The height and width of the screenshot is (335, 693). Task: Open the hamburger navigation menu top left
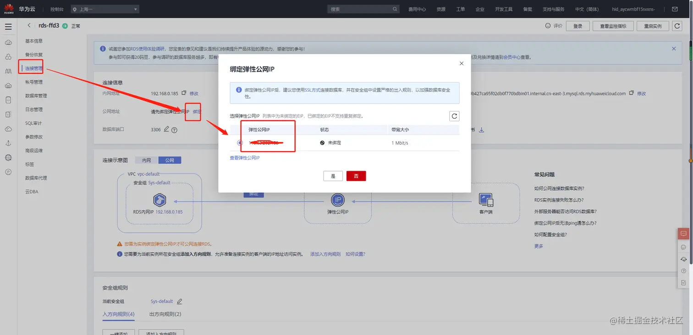(8, 26)
